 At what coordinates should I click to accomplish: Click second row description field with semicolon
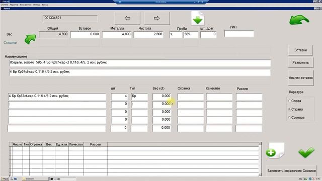click(x=57, y=105)
